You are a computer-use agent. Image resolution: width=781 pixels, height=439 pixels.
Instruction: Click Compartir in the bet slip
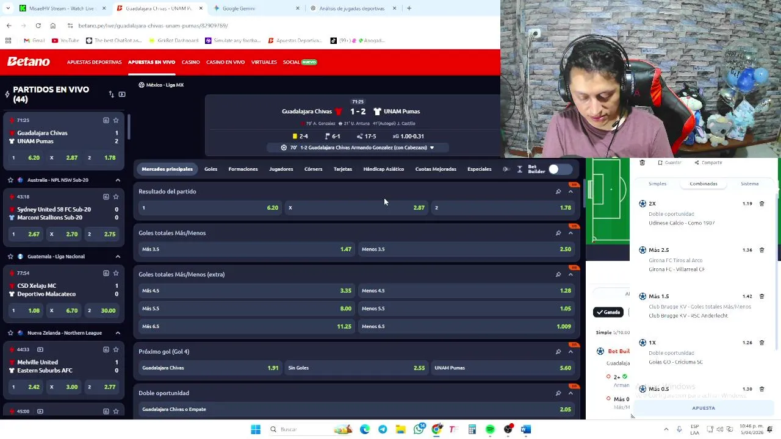(708, 163)
